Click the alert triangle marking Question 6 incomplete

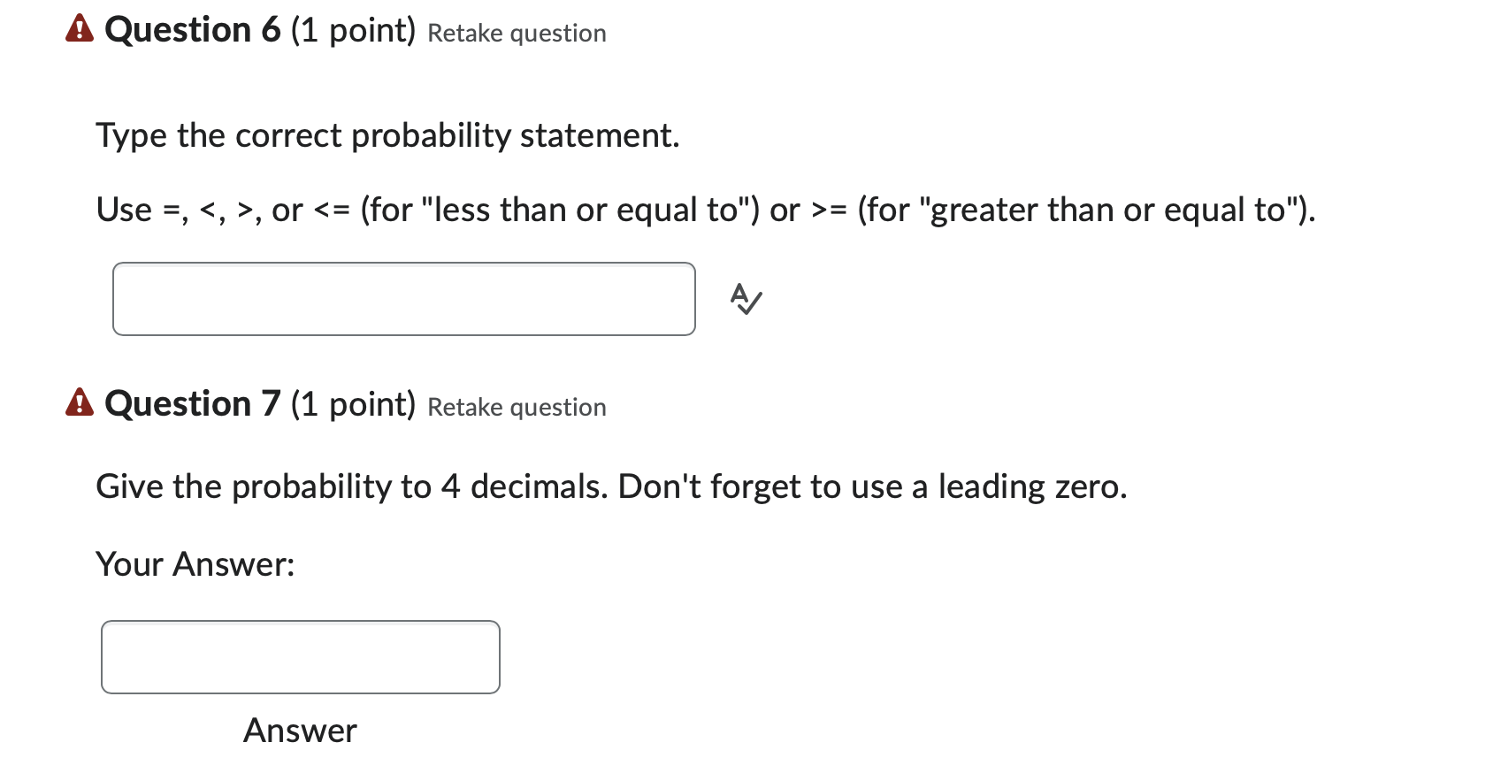click(x=80, y=29)
